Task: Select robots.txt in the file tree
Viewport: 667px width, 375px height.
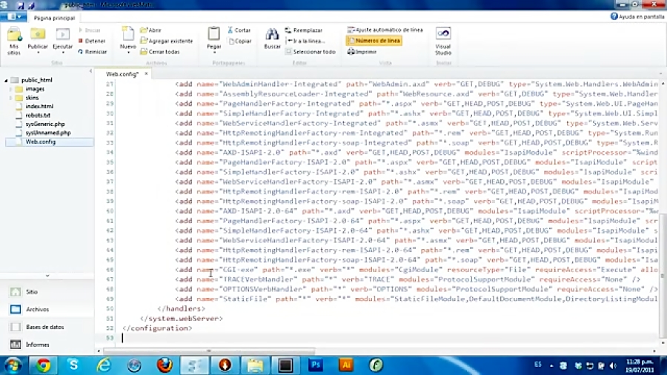Action: [x=38, y=115]
